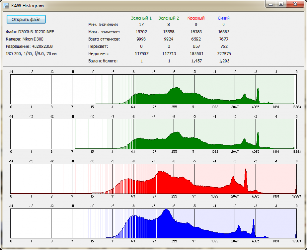This screenshot has width=307, height=250.
Task: Click the "ISO 200, 1/30, f/8.0, 70 мм" line
Action: 31,53
